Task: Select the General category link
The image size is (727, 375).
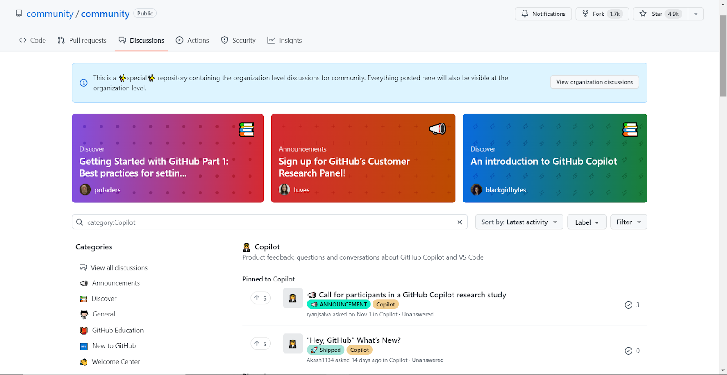Action: tap(104, 314)
